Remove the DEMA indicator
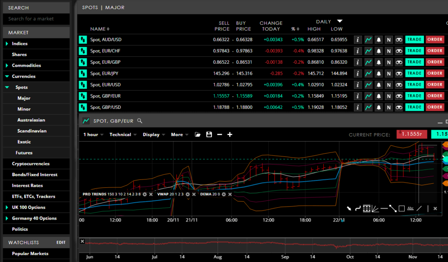Viewport: 448px width, 262px height. (230, 194)
